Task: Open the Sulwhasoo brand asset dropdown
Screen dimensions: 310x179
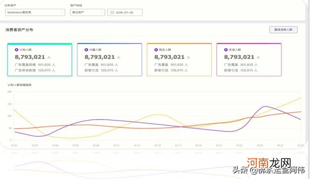Action: coord(35,12)
